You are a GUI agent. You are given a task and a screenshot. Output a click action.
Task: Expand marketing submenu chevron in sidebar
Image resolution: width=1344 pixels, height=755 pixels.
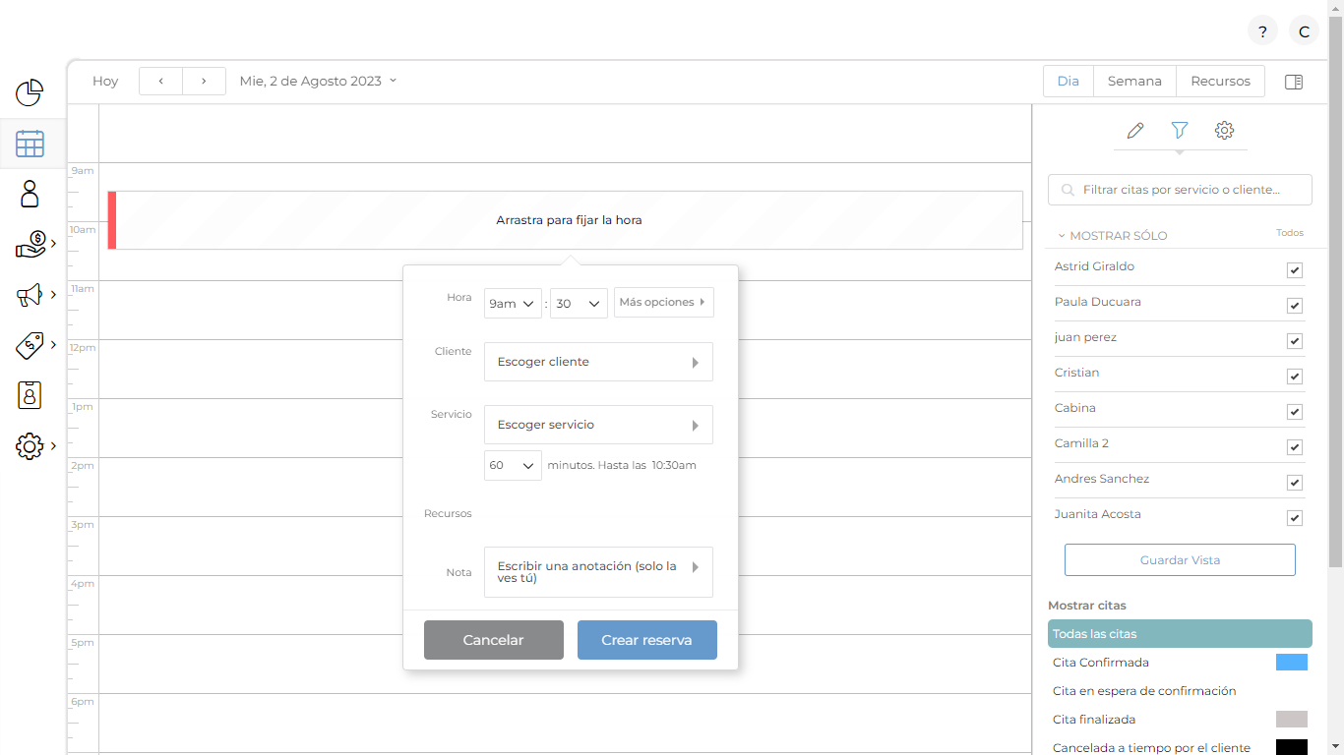click(53, 295)
